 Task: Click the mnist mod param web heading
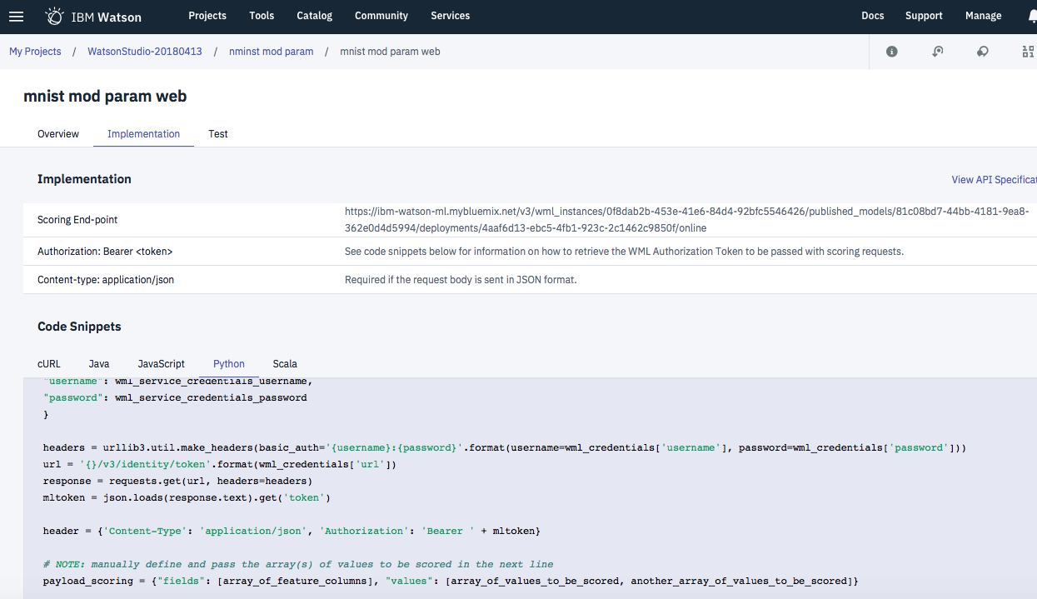(105, 97)
